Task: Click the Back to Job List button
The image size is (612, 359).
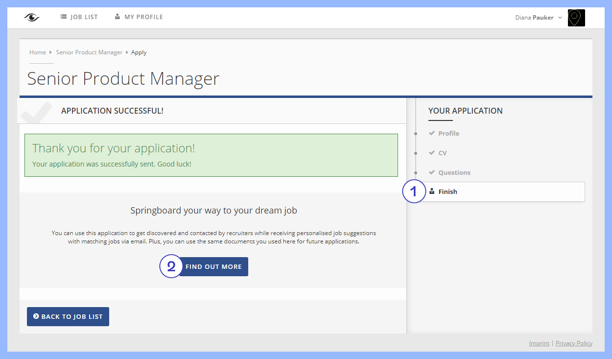Action: click(x=68, y=317)
